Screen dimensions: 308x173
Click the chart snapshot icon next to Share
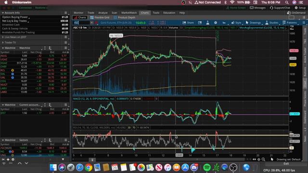point(200,23)
